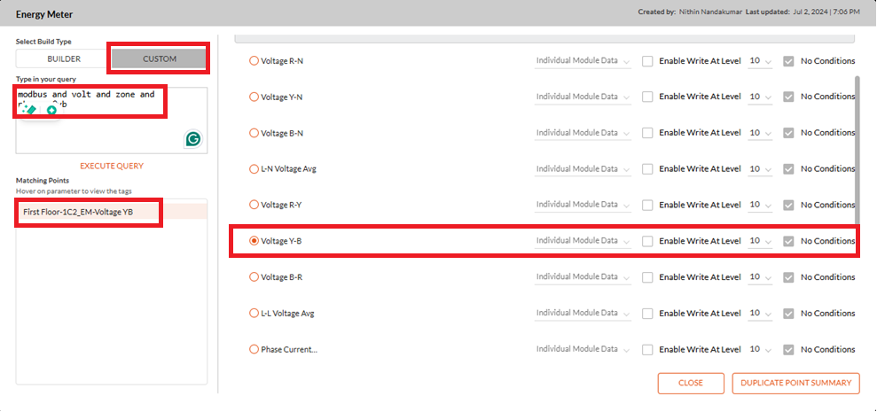This screenshot has height=412, width=877.
Task: Enable Write At Level checkbox for Voltage Y-B
Action: (x=647, y=241)
